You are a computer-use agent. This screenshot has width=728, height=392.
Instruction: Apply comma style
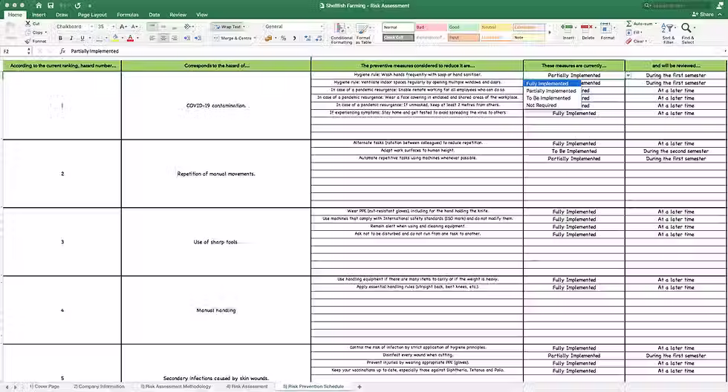click(295, 38)
